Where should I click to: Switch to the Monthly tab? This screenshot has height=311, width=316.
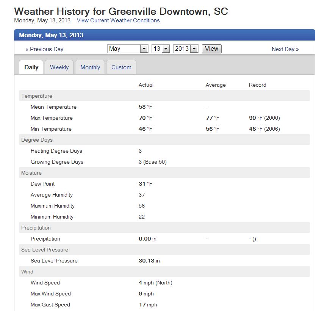pyautogui.click(x=90, y=67)
